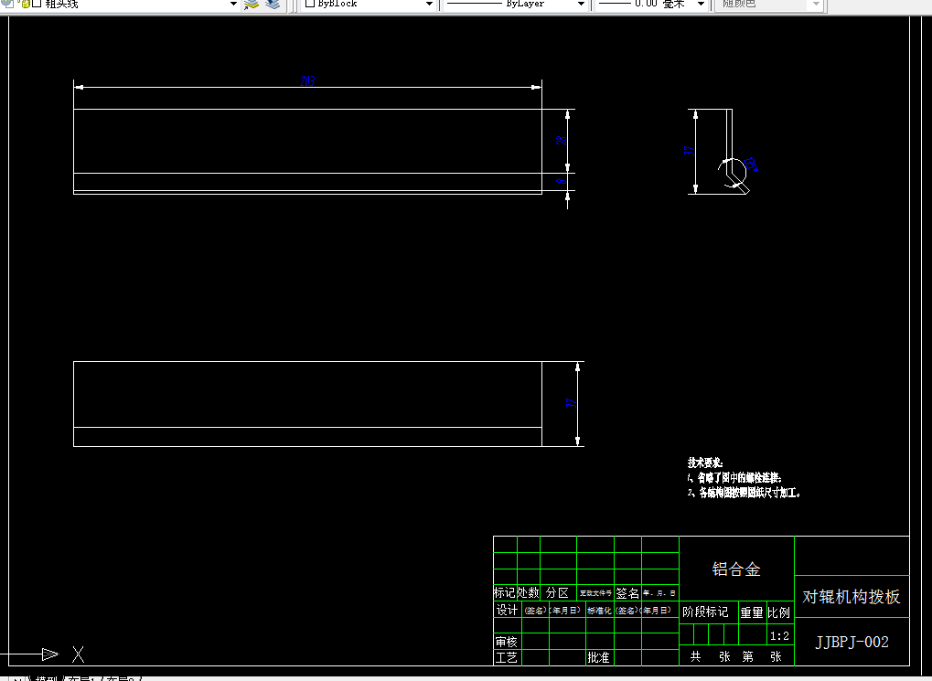Switch to the 布局1 tab
This screenshot has width=932, height=681.
tap(82, 678)
